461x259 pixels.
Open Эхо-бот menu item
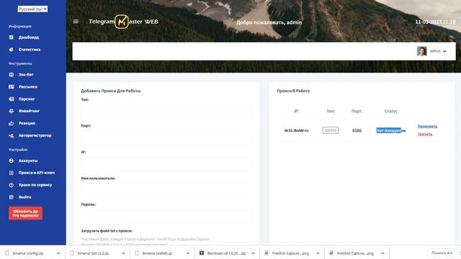pos(26,75)
